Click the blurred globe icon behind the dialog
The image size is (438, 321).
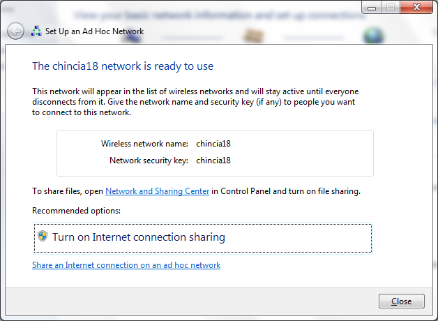click(374, 33)
